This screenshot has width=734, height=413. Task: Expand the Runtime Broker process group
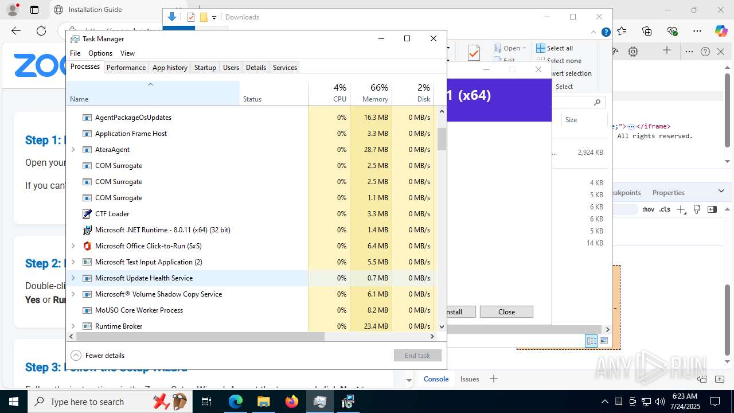[73, 326]
